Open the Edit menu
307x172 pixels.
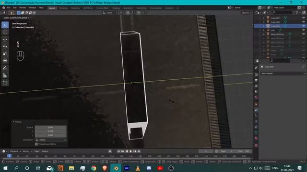tap(15, 8)
